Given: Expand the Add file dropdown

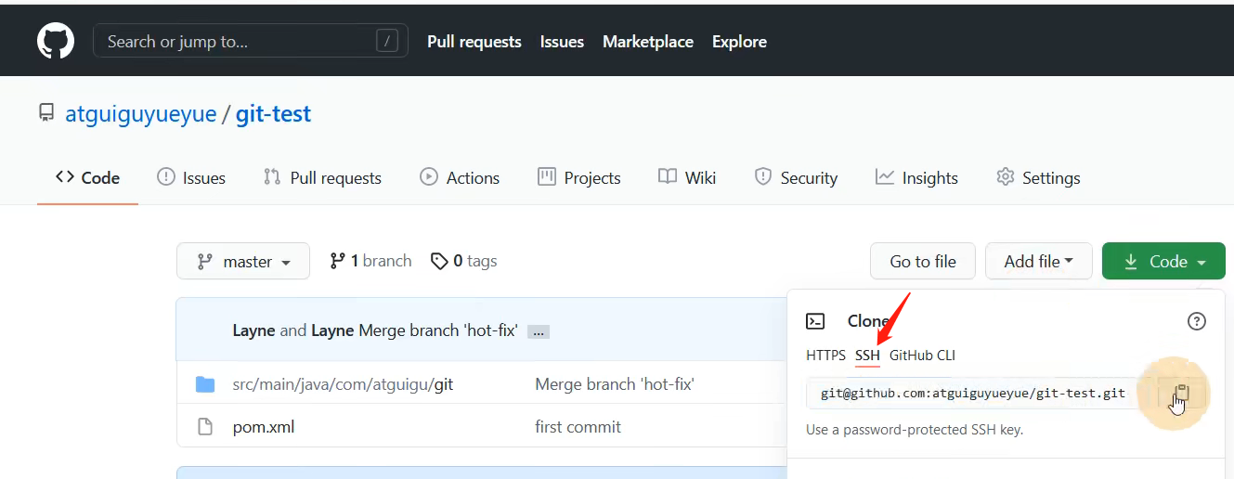Looking at the screenshot, I should (1038, 262).
